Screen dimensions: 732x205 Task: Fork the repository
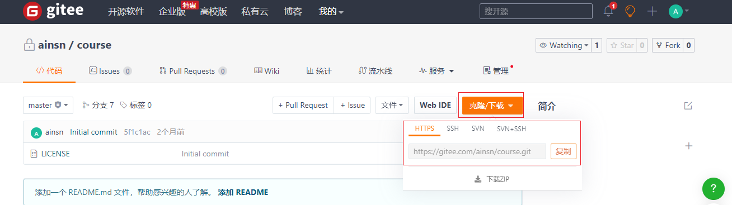[x=668, y=45]
